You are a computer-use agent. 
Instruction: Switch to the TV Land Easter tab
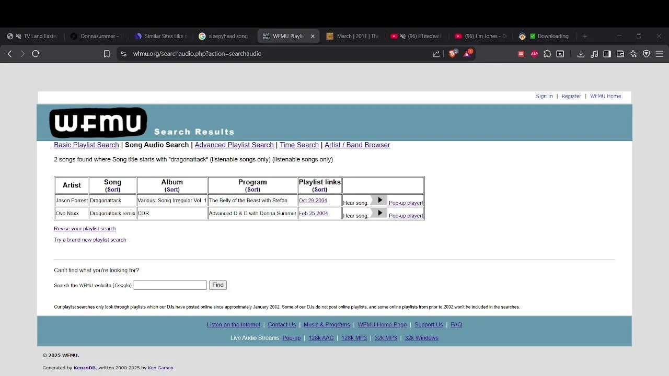click(x=33, y=36)
